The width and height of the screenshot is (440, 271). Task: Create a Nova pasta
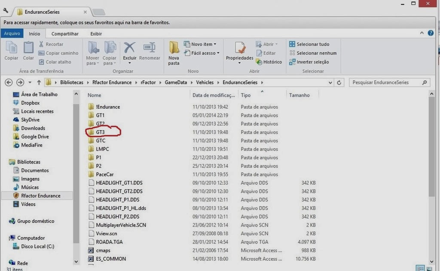tap(174, 53)
